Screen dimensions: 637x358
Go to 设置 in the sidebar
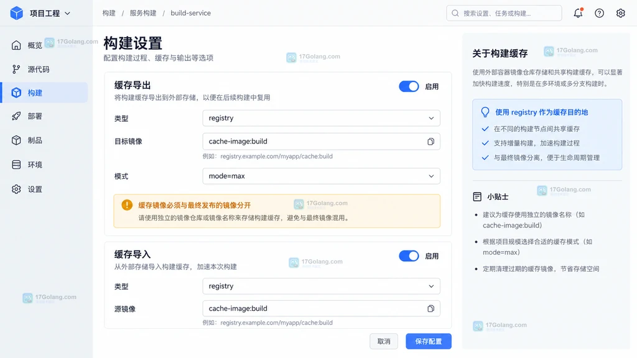click(45, 189)
